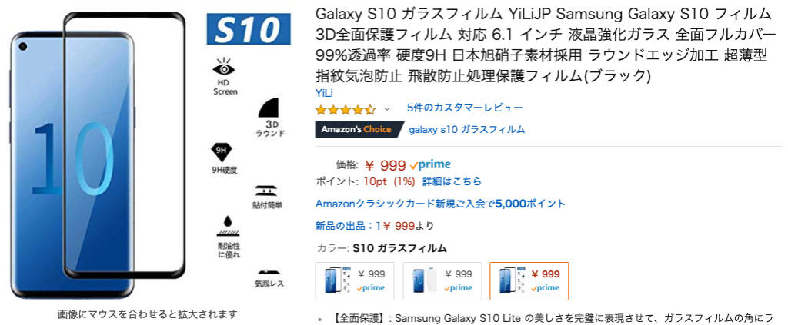This screenshot has width=788, height=325.
Task: Select the first black film color option
Action: 355,280
